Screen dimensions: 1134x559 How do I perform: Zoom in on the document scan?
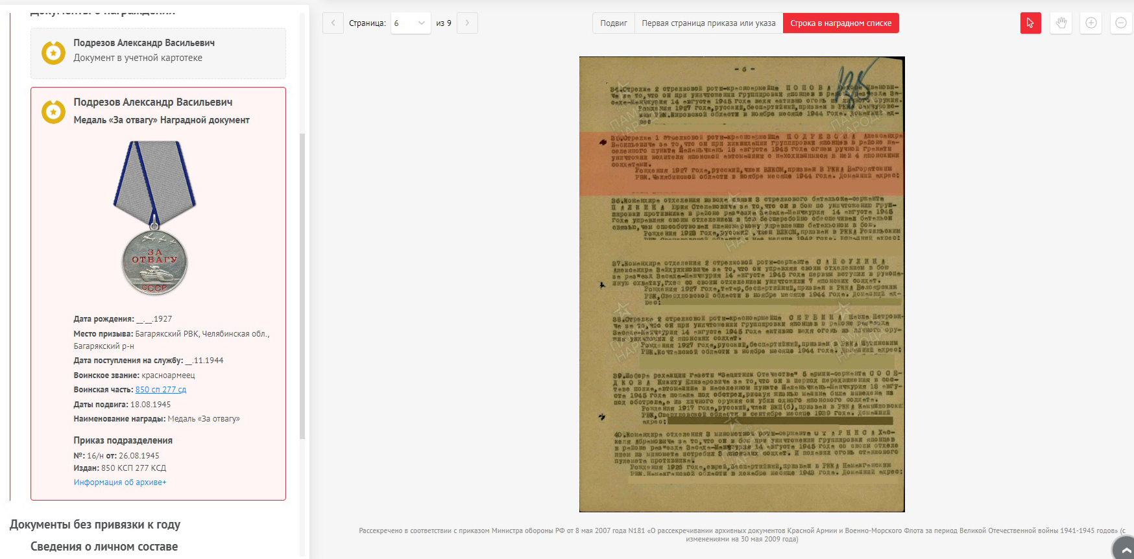pyautogui.click(x=1091, y=23)
